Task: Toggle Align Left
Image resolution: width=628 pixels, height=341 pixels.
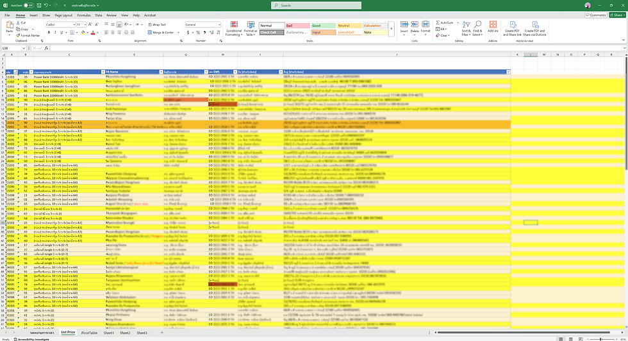Action: [106, 33]
